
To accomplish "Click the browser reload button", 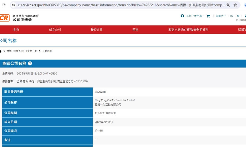I will tap(4, 5).
